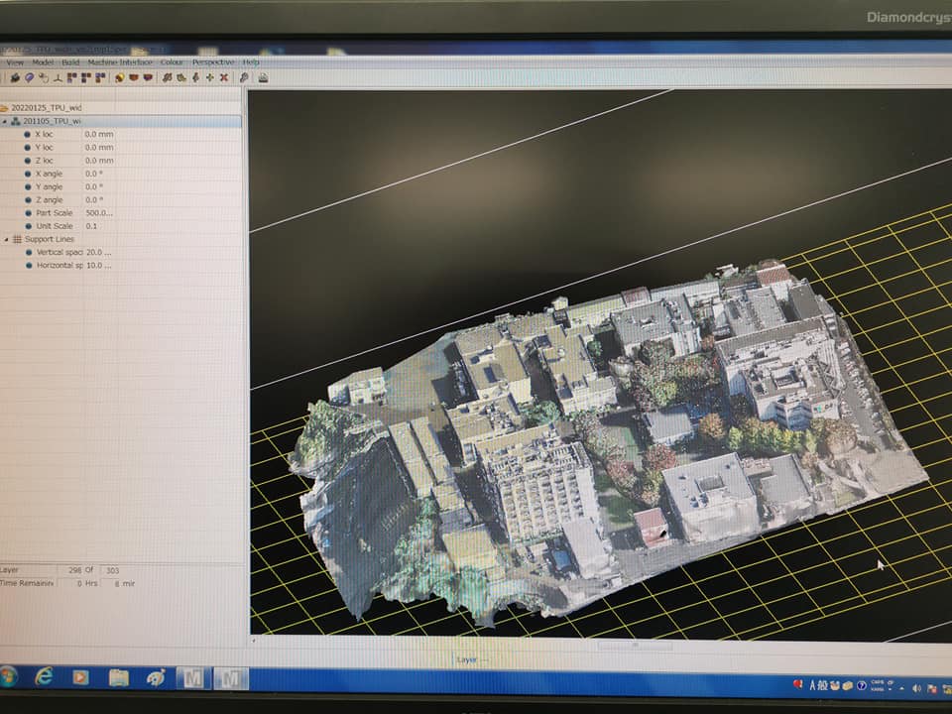Image resolution: width=952 pixels, height=714 pixels.
Task: Click the yellow plus toolbar icon
Action: tap(210, 77)
